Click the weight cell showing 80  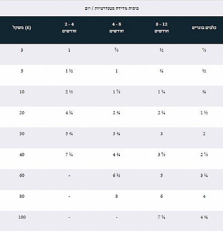pos(22,196)
